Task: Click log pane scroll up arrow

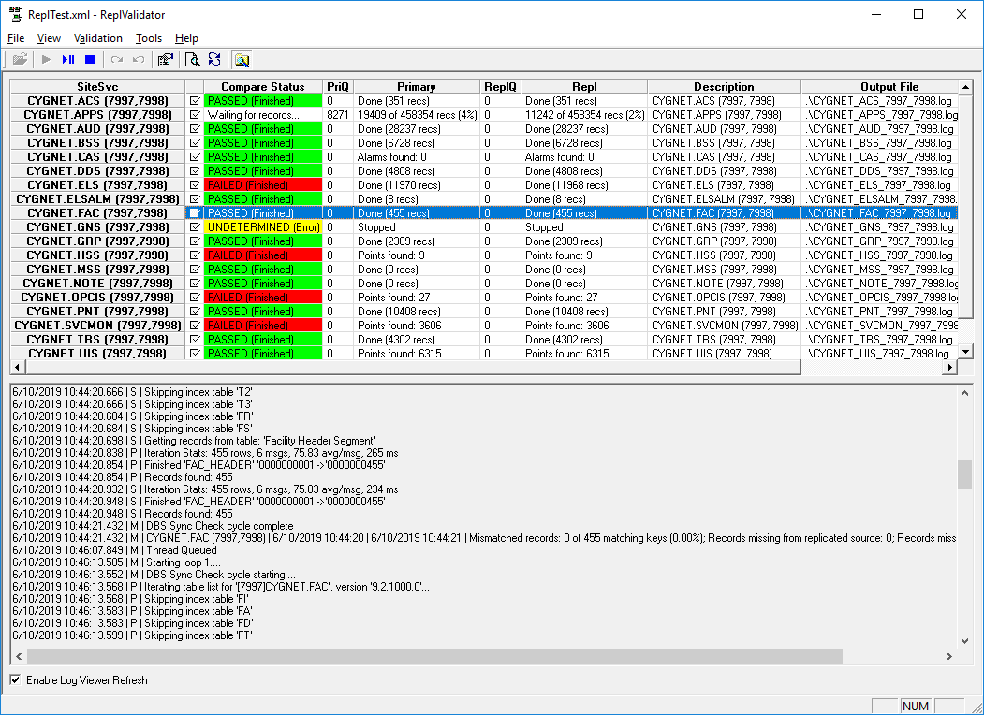Action: click(x=964, y=393)
